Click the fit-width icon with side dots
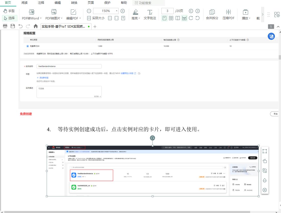 pos(117,18)
